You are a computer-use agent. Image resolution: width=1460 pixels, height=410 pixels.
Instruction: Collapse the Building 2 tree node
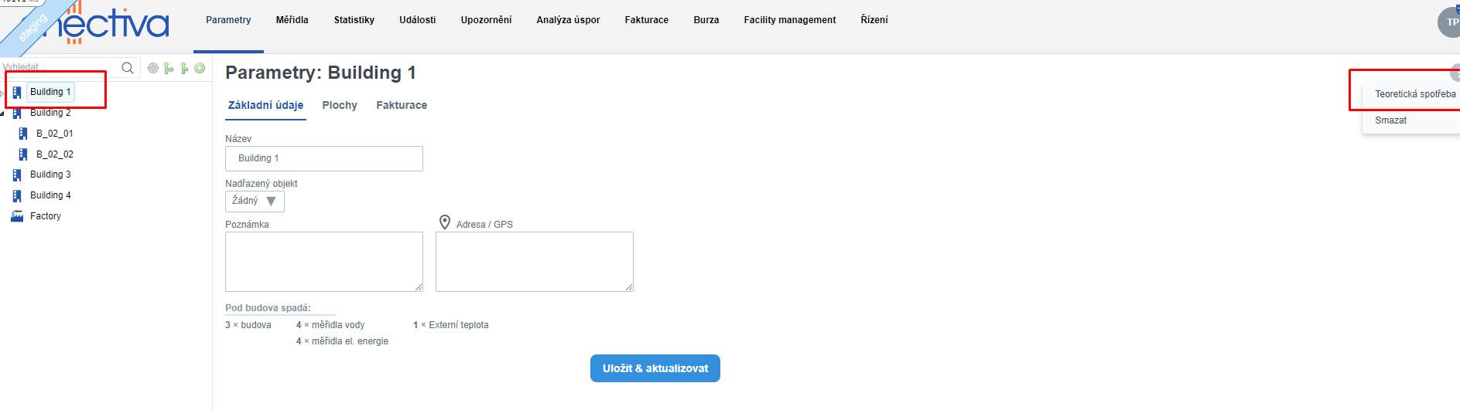[2, 114]
